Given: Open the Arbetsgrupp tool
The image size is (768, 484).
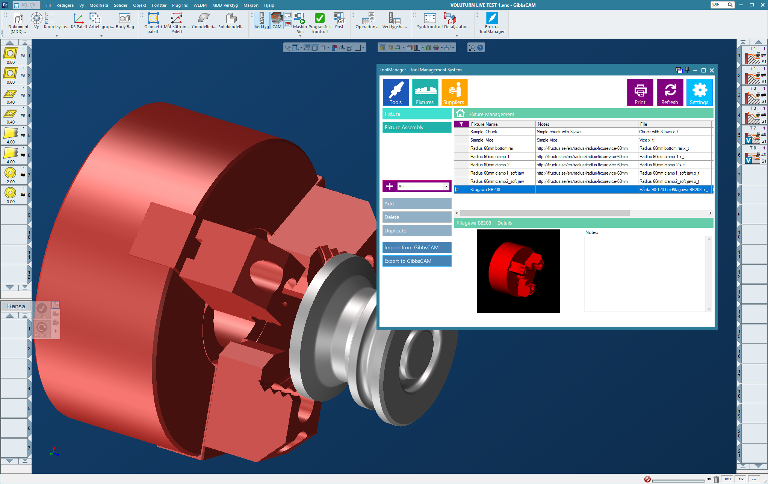Looking at the screenshot, I should click(x=101, y=21).
